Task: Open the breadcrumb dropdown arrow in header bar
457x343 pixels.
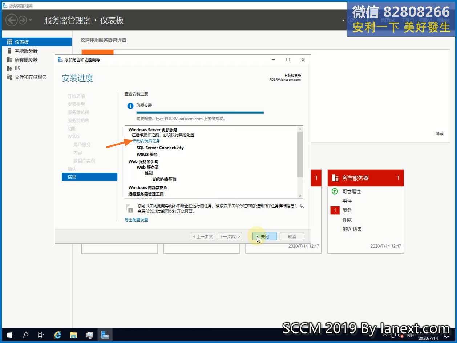Action: click(343, 20)
